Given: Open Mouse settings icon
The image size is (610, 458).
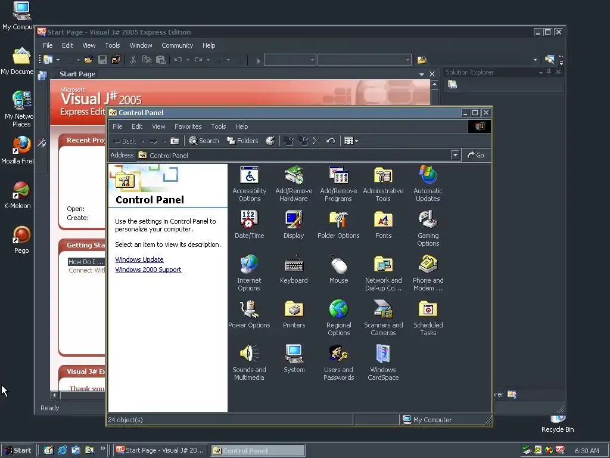Looking at the screenshot, I should pos(338,269).
